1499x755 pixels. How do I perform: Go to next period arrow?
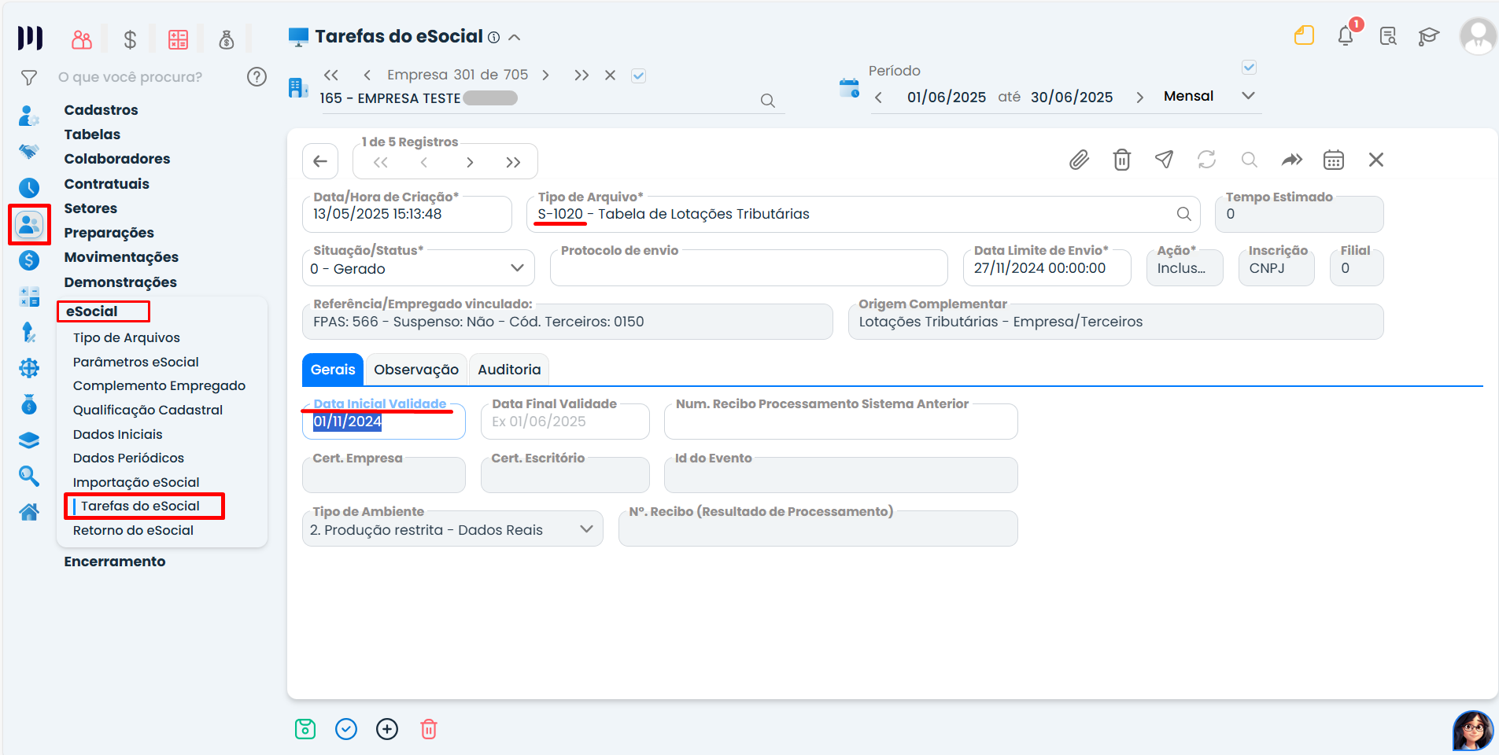pyautogui.click(x=1139, y=98)
